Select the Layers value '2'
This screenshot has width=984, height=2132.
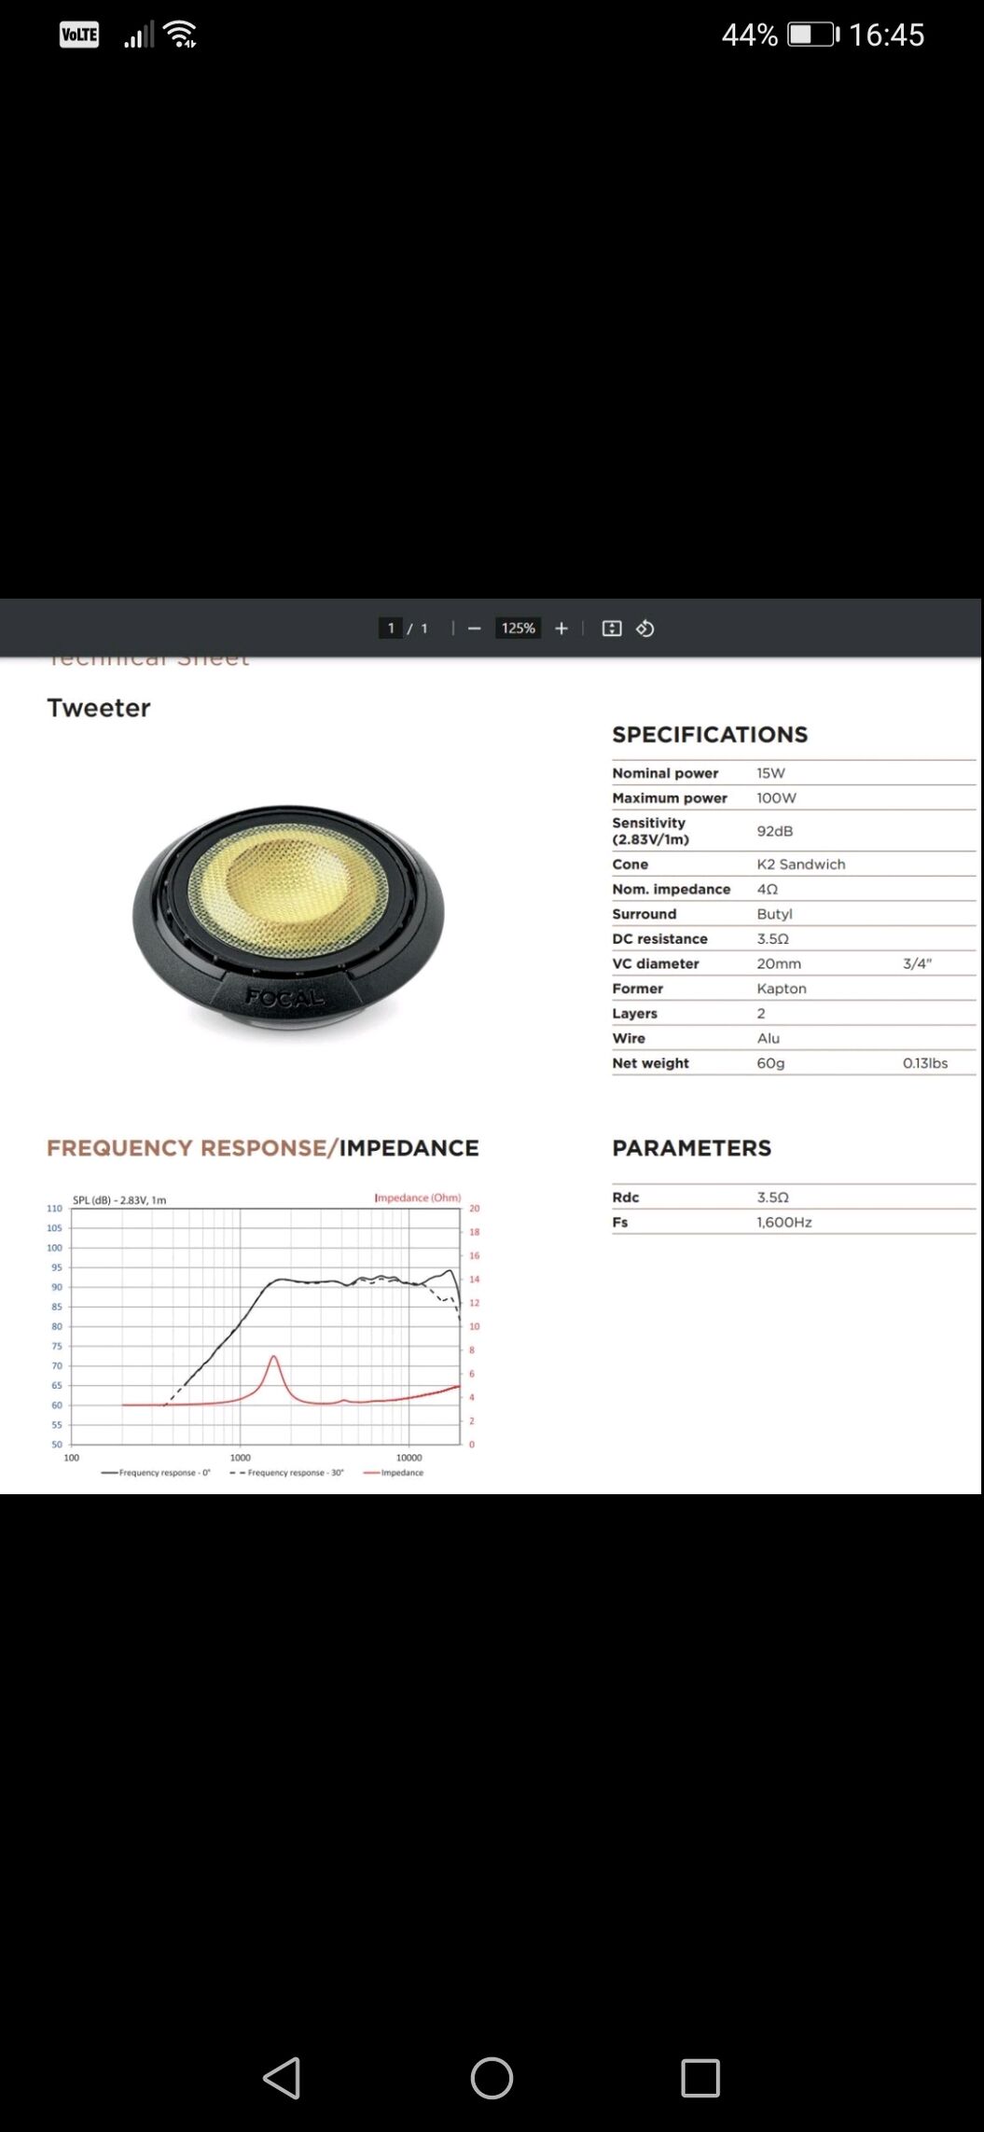pyautogui.click(x=760, y=1014)
